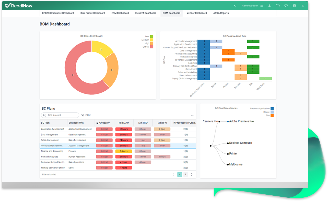Image resolution: width=328 pixels, height=201 pixels.
Task: Toggle Business Application in dependencies legend
Action: click(272, 109)
